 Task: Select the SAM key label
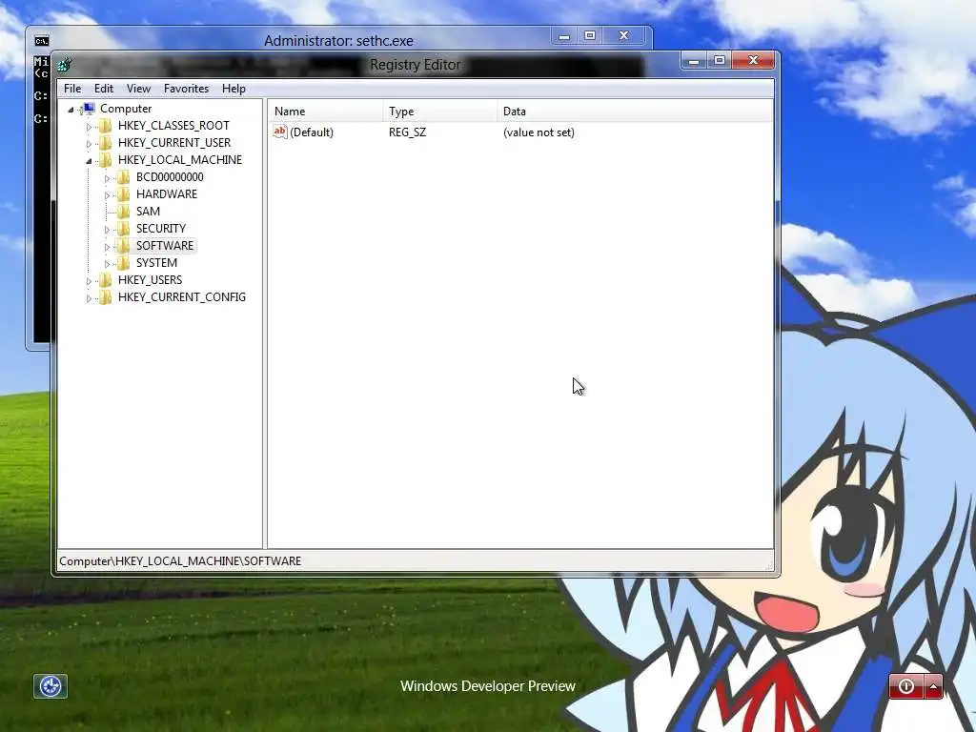[x=148, y=211]
